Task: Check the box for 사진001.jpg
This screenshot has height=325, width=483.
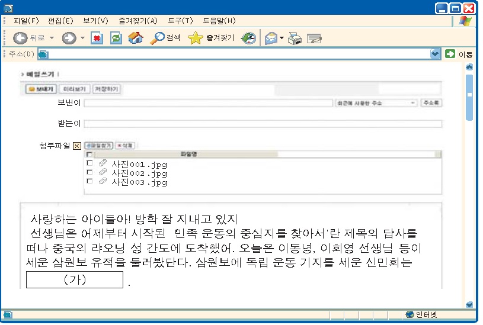Action: [89, 163]
